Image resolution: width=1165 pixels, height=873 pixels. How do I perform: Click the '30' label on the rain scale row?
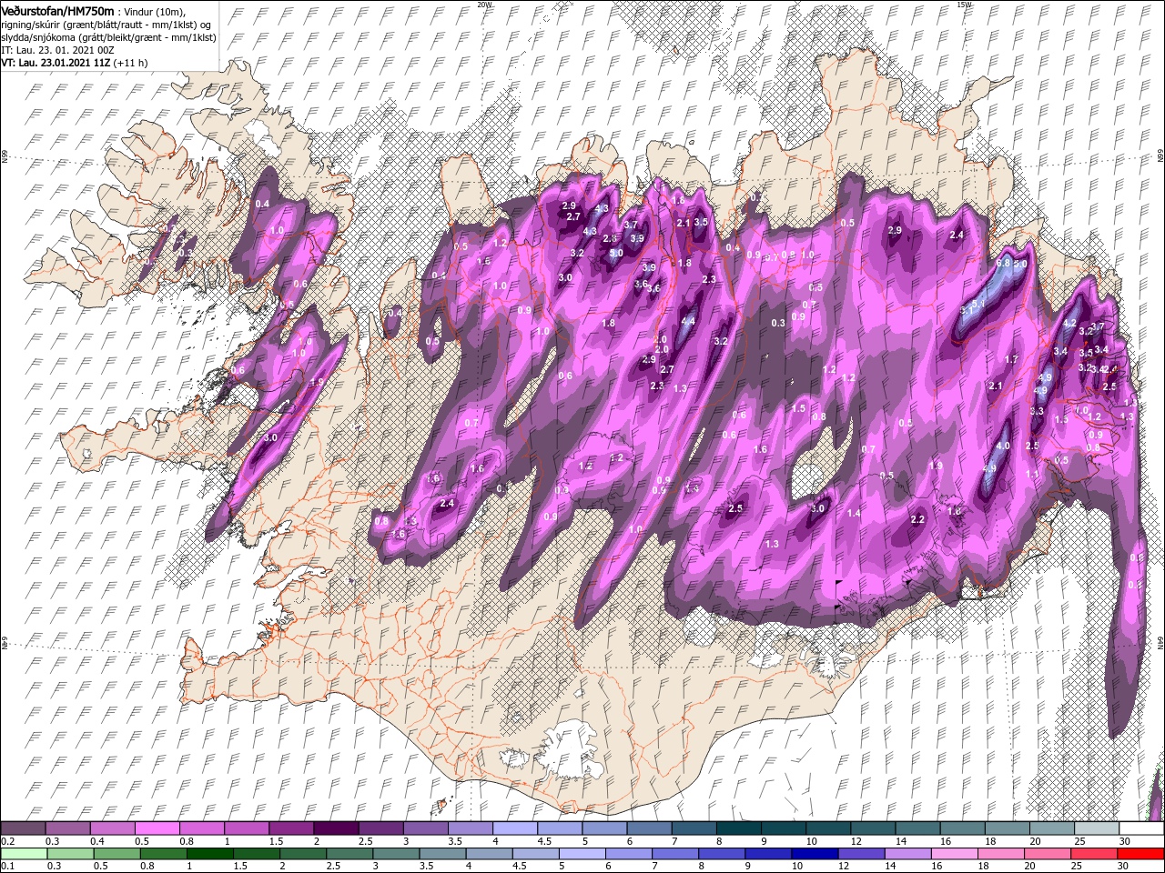(1122, 867)
